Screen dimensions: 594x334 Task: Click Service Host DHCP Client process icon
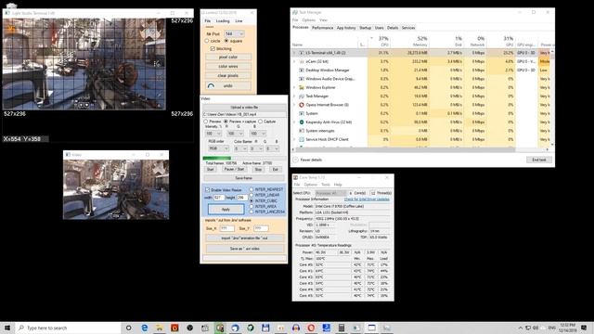tap(302, 139)
